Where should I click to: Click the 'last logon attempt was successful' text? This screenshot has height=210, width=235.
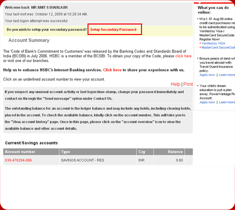[x=36, y=21]
